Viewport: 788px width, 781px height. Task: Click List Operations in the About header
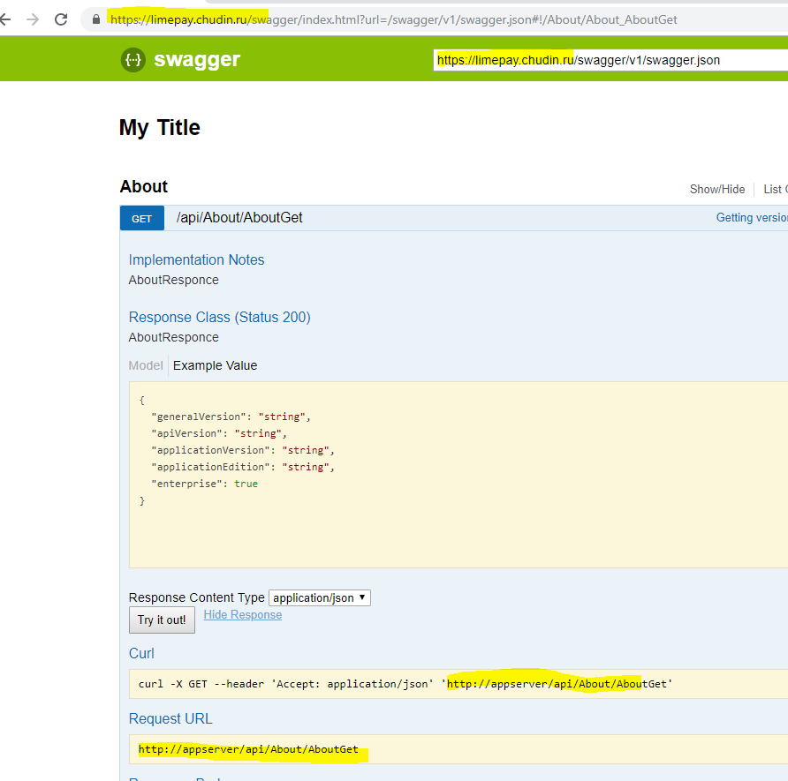coord(776,189)
